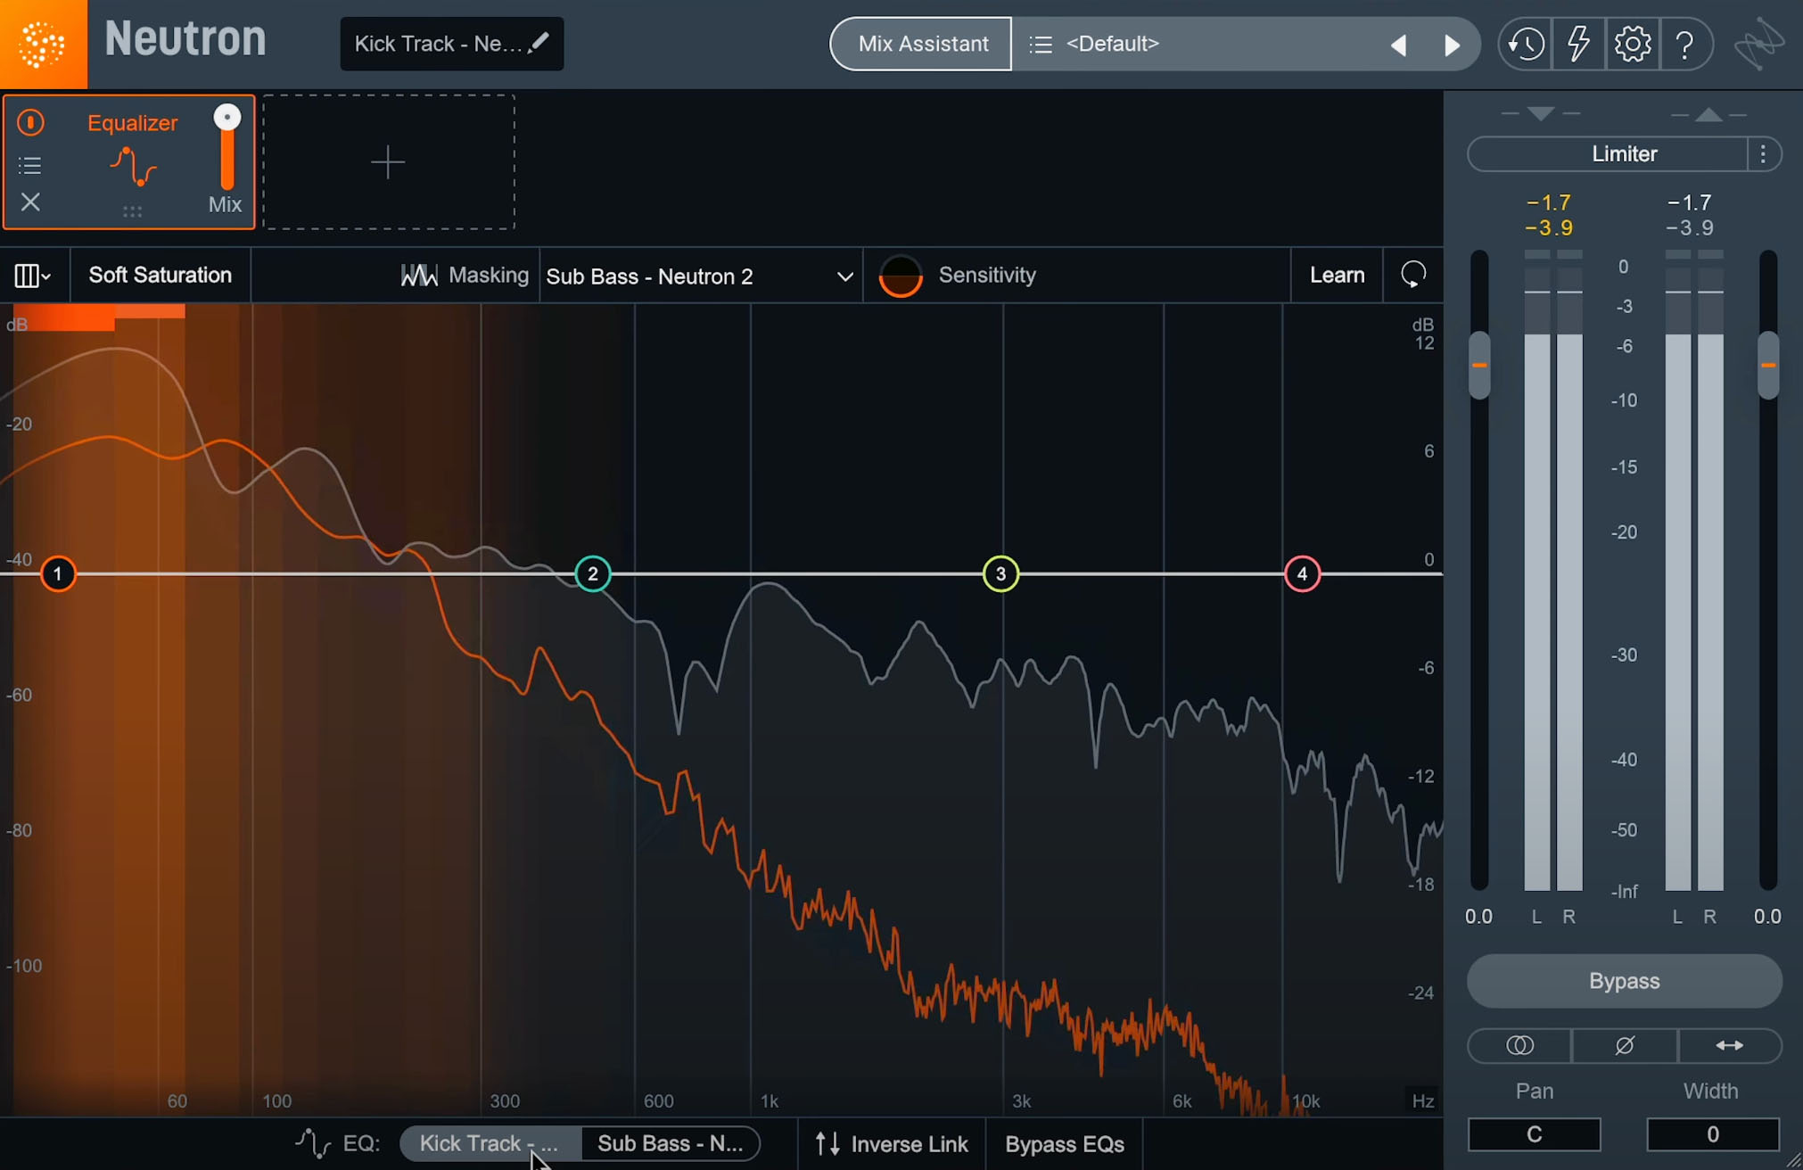
Task: Toggle the phase invert icon
Action: tap(1624, 1045)
